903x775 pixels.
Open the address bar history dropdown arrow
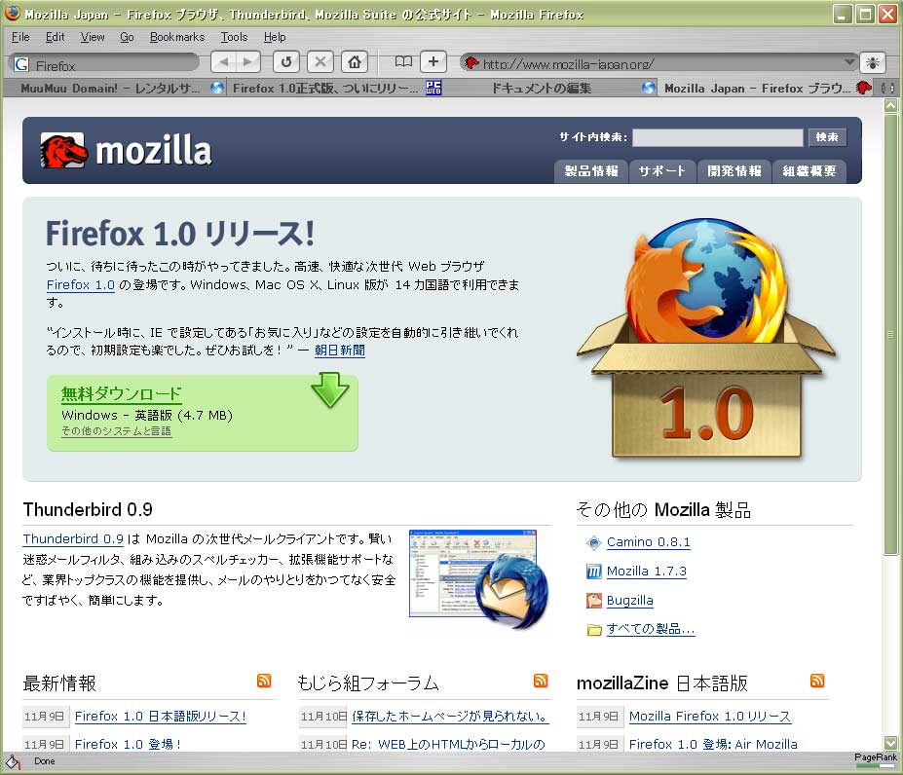(849, 61)
